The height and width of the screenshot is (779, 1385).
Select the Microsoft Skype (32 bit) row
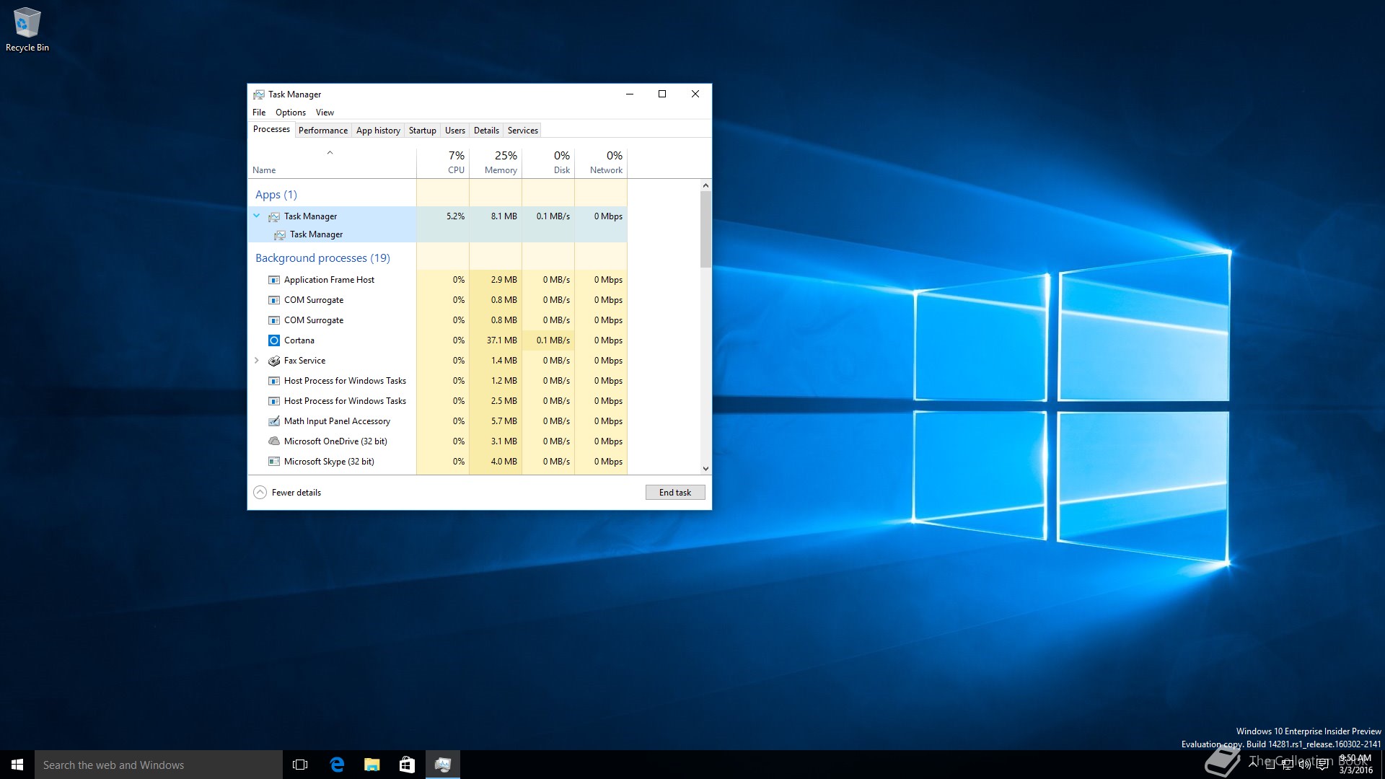point(438,462)
